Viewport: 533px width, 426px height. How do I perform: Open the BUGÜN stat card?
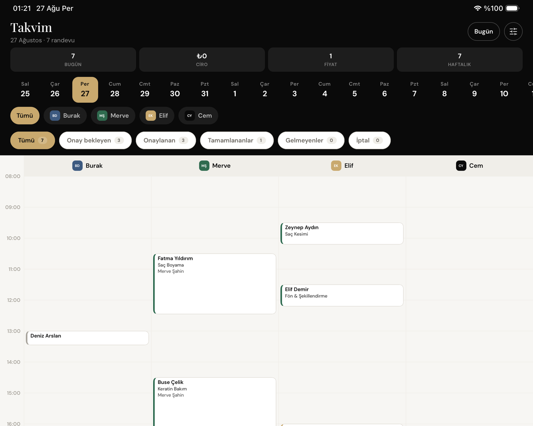tap(73, 59)
